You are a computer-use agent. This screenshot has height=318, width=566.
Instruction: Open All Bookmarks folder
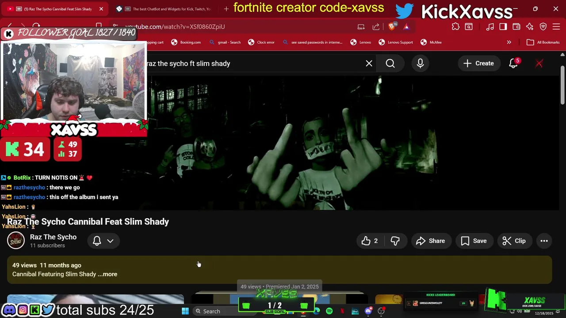(543, 42)
